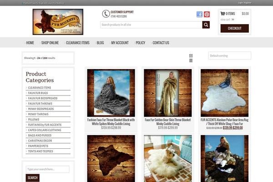Click the (714) 403-5286 phone number
This screenshot has height=182, width=273.
click(119, 16)
